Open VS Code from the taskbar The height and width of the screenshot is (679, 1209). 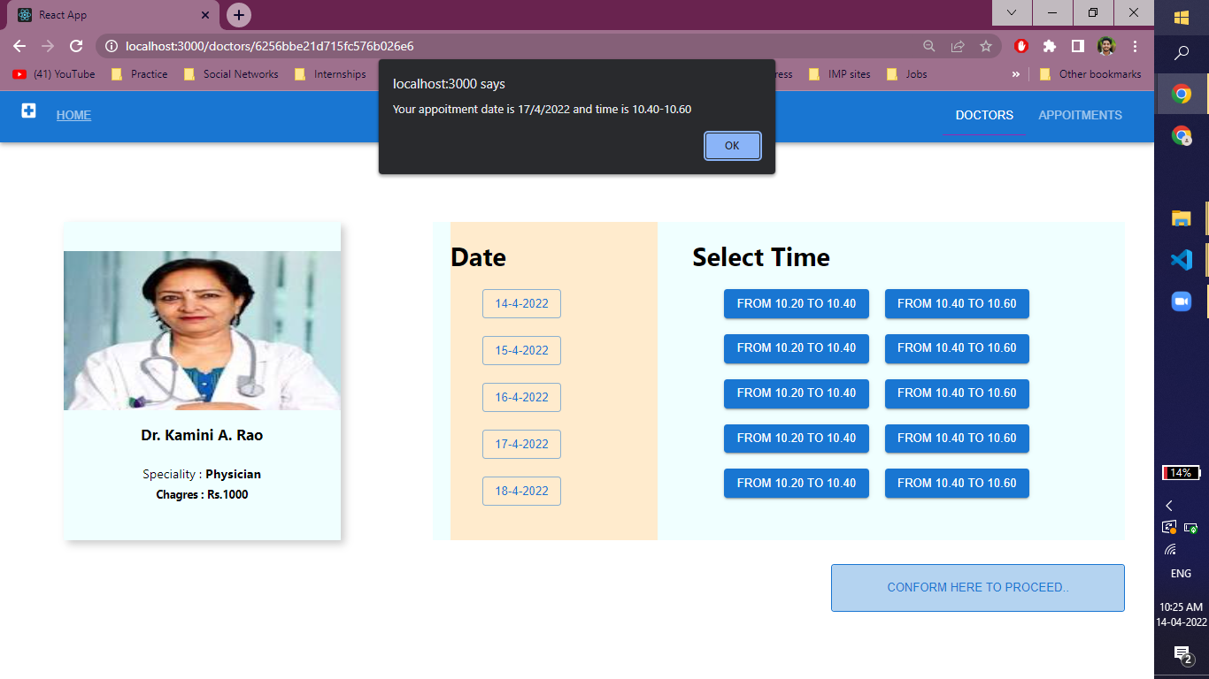1181,259
